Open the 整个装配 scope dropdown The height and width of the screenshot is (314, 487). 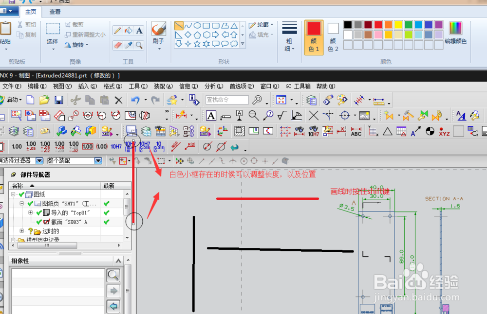98,160
